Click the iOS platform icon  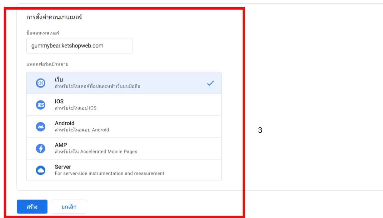click(40, 105)
